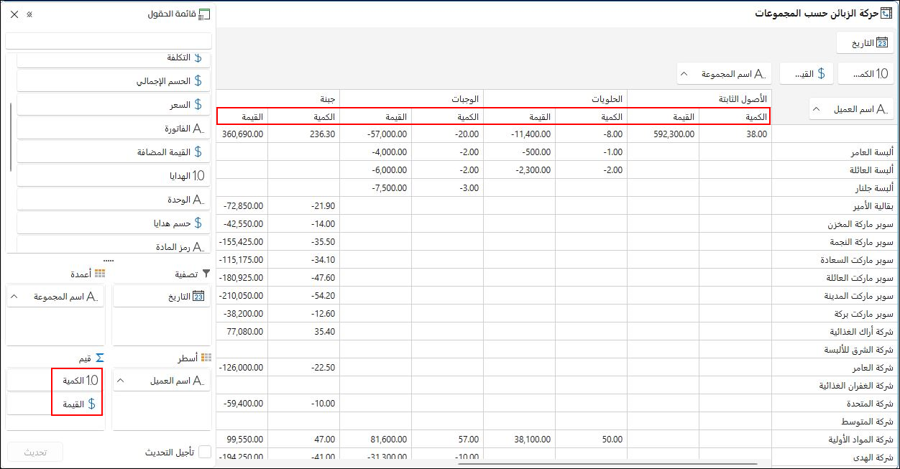The image size is (900, 469).
Task: Click the -210,050.00 cell
Action: coord(242,296)
